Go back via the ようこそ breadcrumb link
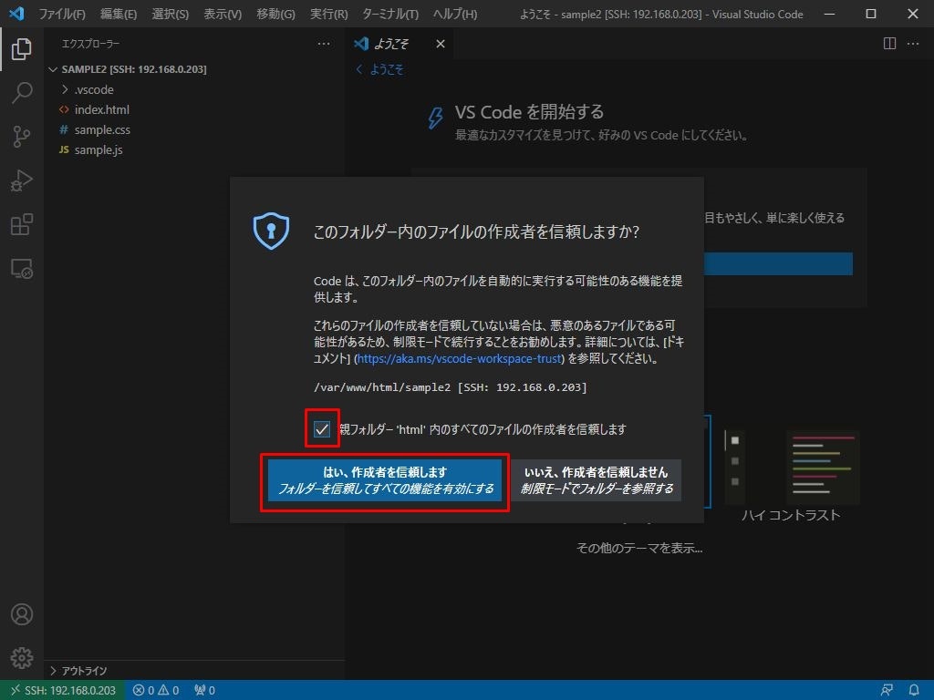This screenshot has width=934, height=700. 380,69
